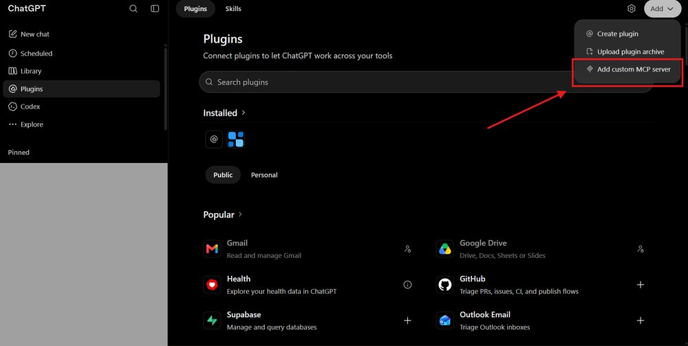Image resolution: width=688 pixels, height=346 pixels.
Task: Open the search icon in sidebar header
Action: pyautogui.click(x=133, y=9)
